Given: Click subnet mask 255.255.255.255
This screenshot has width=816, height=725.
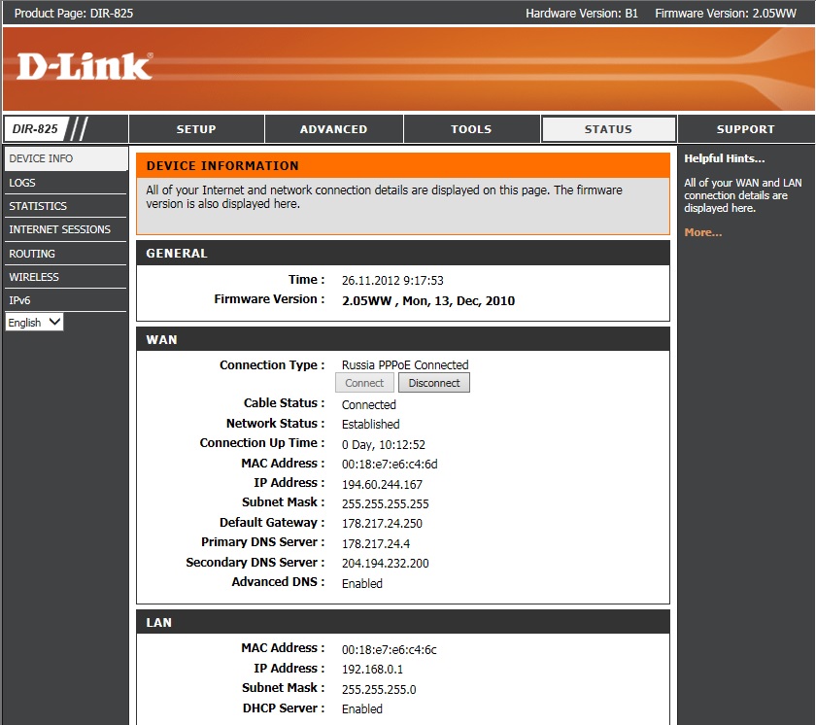Looking at the screenshot, I should (x=385, y=503).
